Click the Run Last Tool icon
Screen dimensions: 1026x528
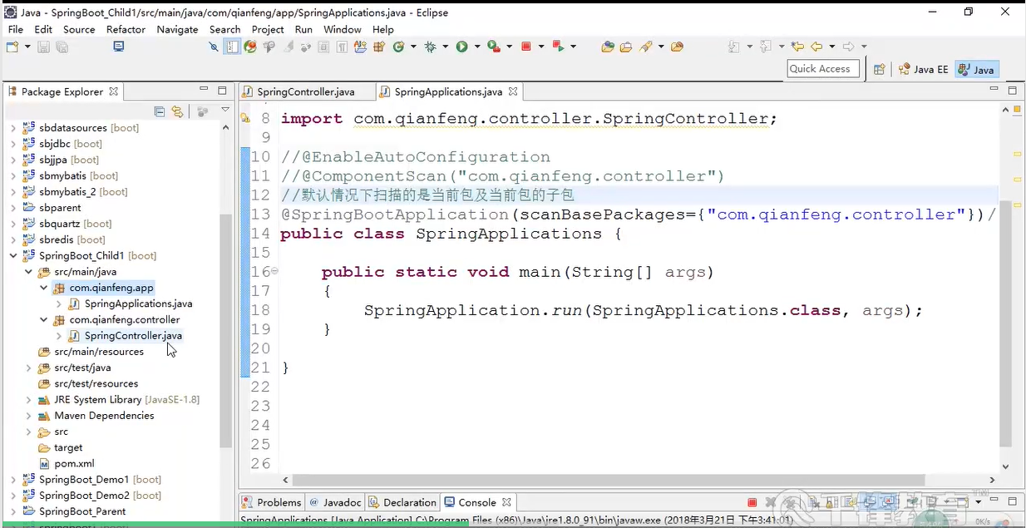494,47
